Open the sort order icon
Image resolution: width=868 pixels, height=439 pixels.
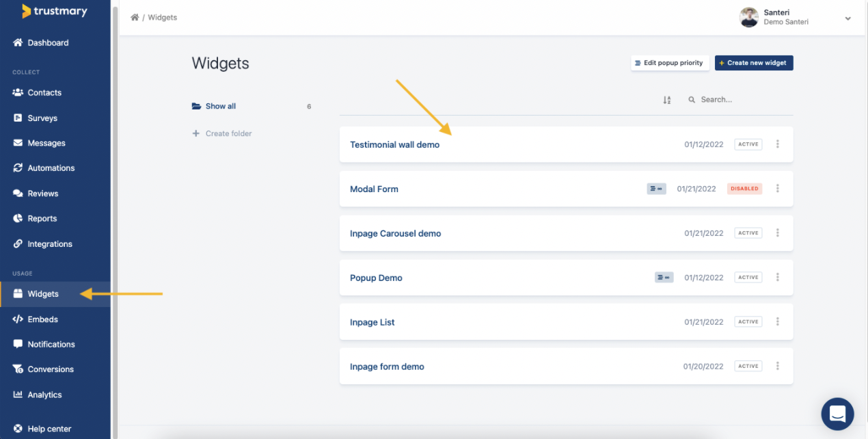pos(667,100)
